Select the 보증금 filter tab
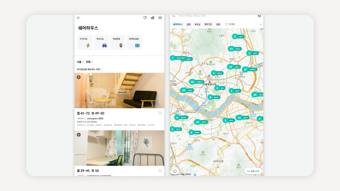The width and height of the screenshot is (340, 191). point(197,24)
